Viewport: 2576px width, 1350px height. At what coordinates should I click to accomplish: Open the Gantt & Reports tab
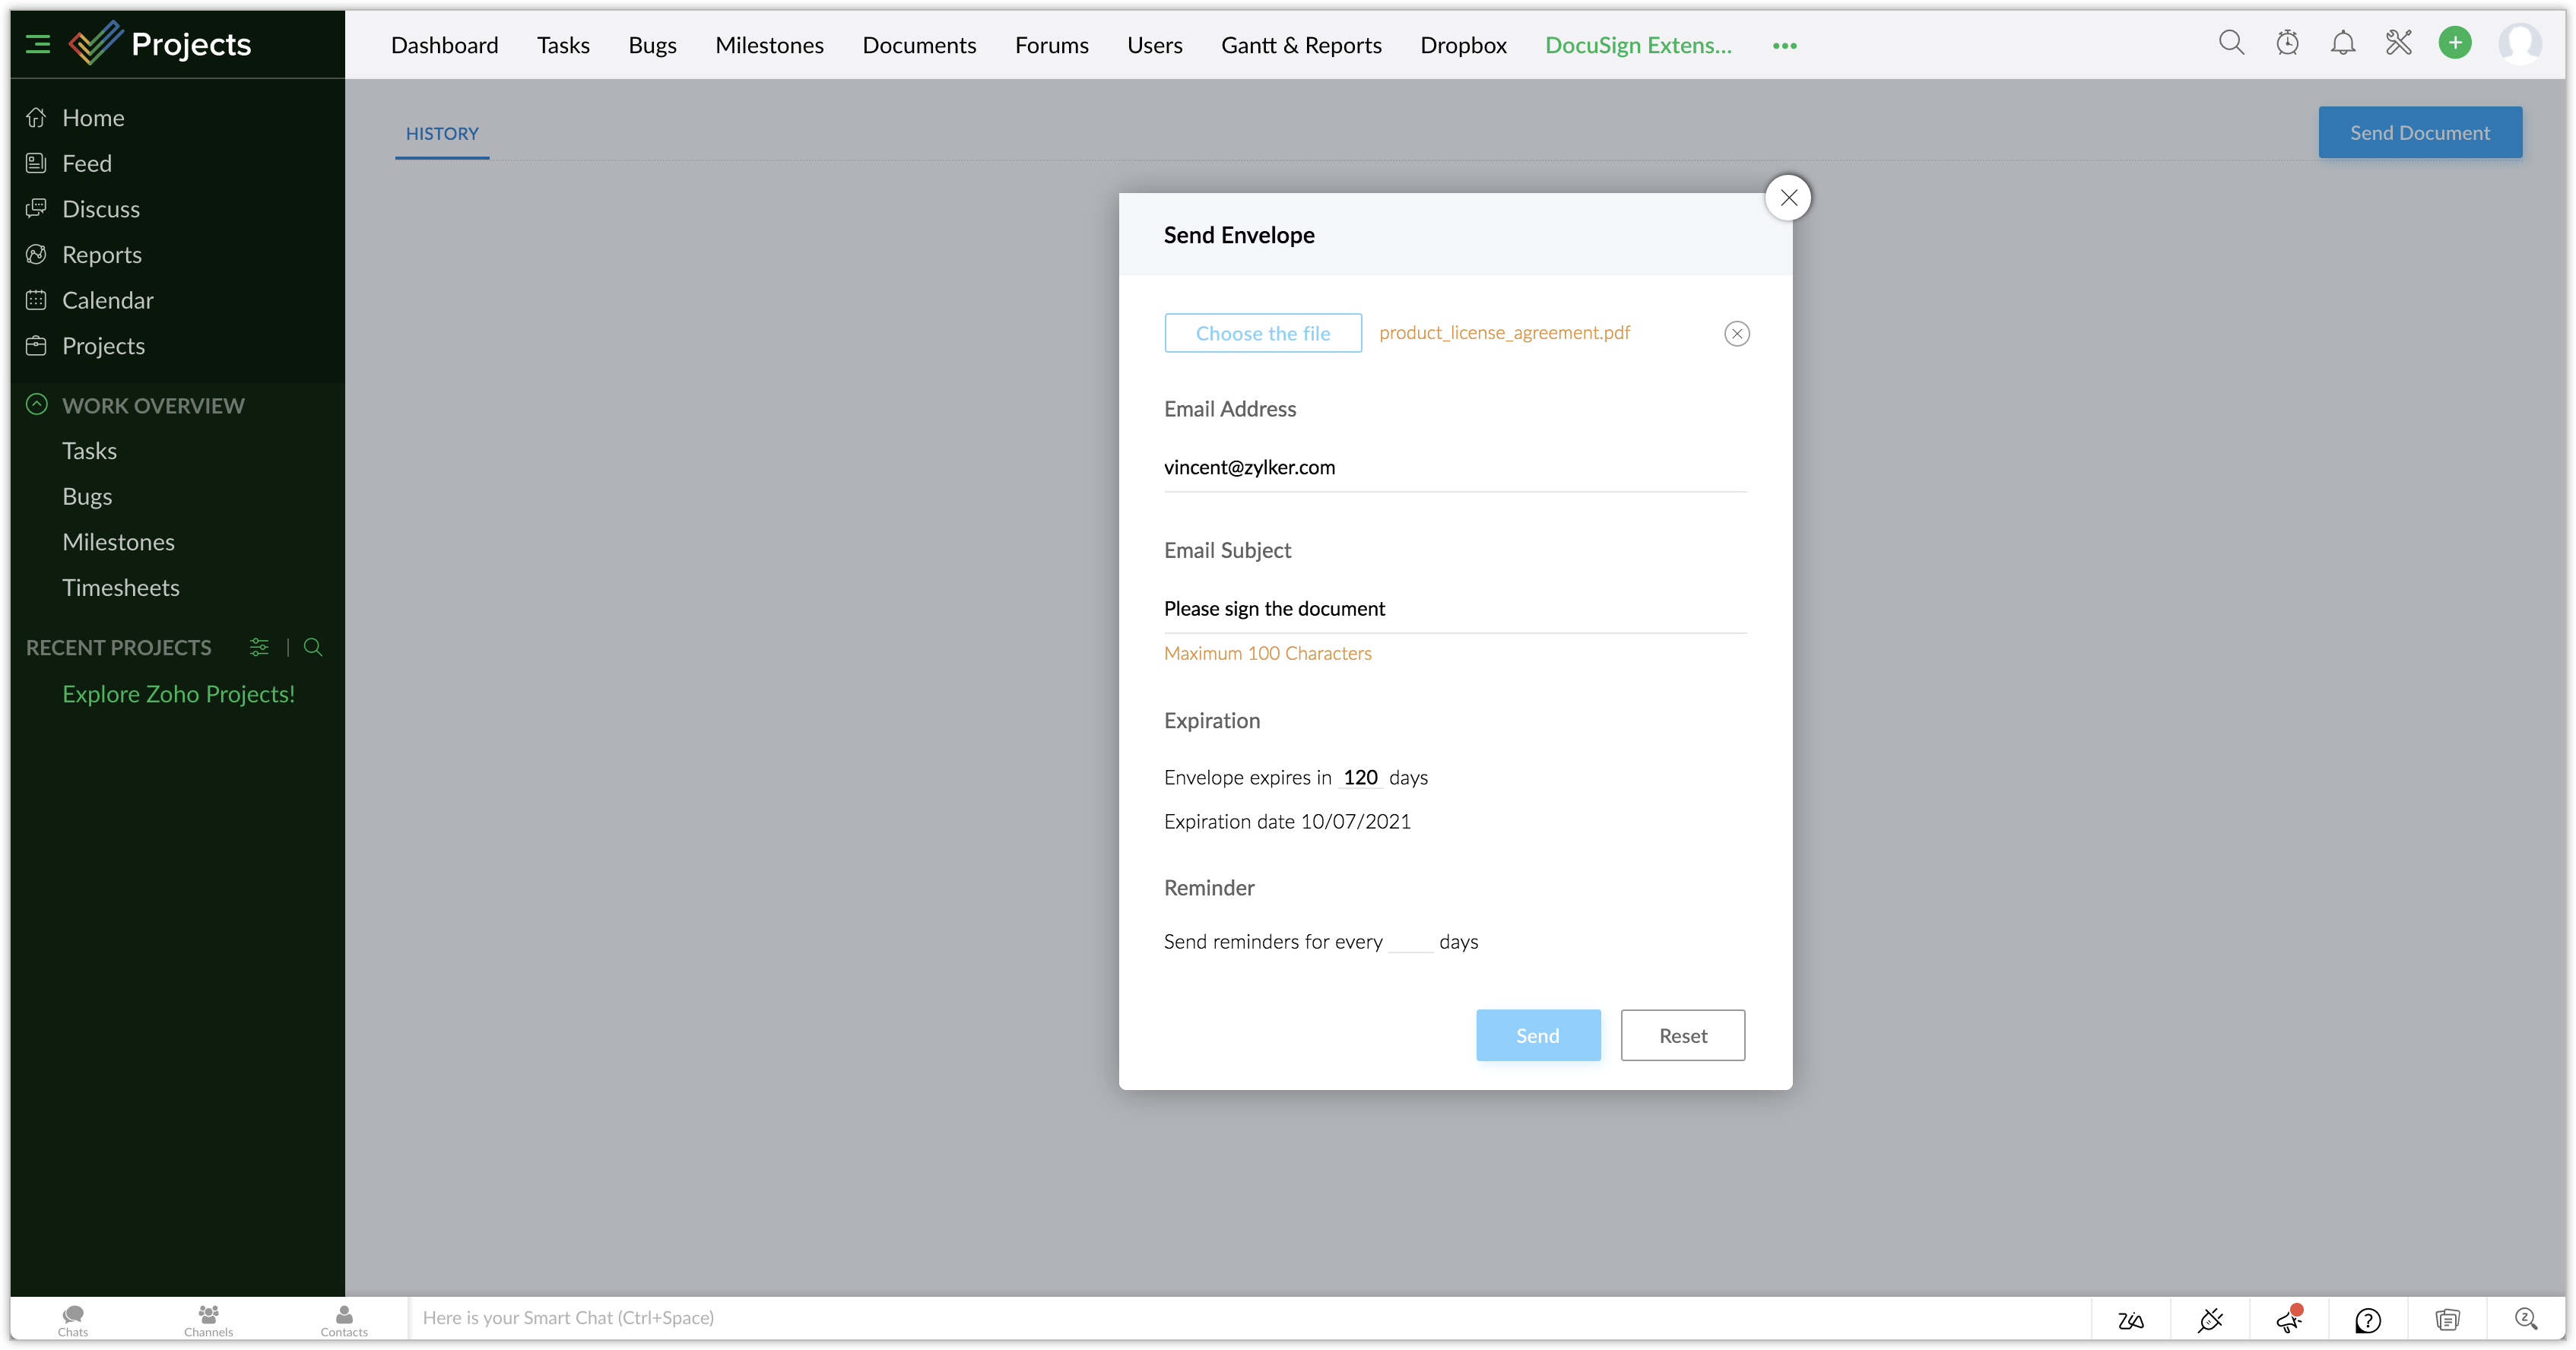[1301, 45]
